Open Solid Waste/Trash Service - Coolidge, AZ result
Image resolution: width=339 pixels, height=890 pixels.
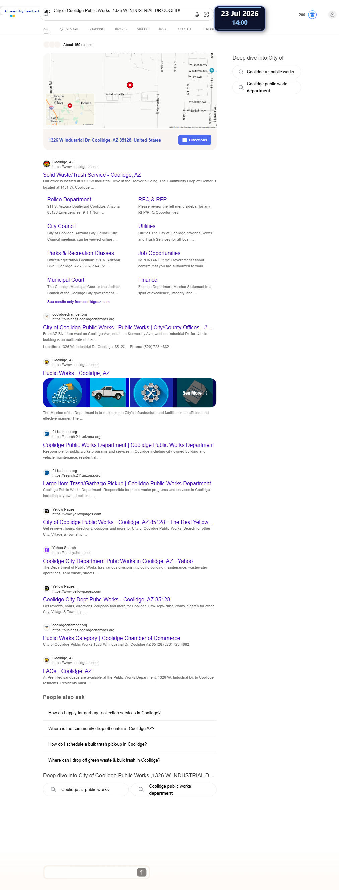(x=92, y=175)
